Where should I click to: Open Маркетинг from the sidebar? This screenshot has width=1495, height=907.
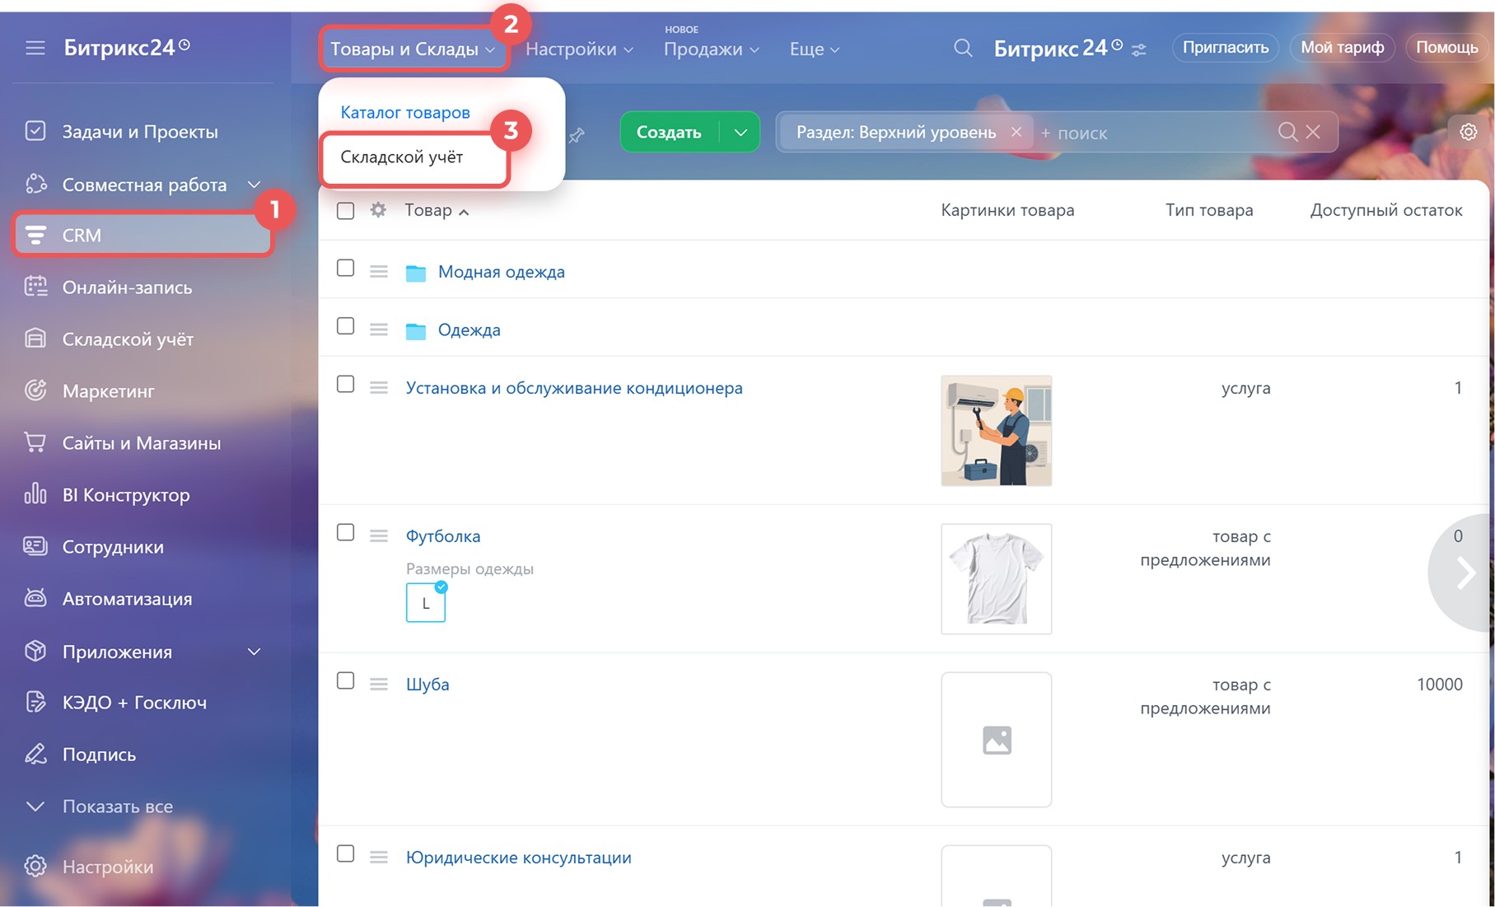tap(108, 391)
